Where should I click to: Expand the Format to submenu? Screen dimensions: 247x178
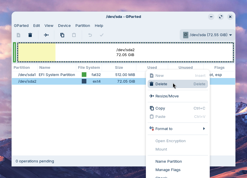(204, 129)
